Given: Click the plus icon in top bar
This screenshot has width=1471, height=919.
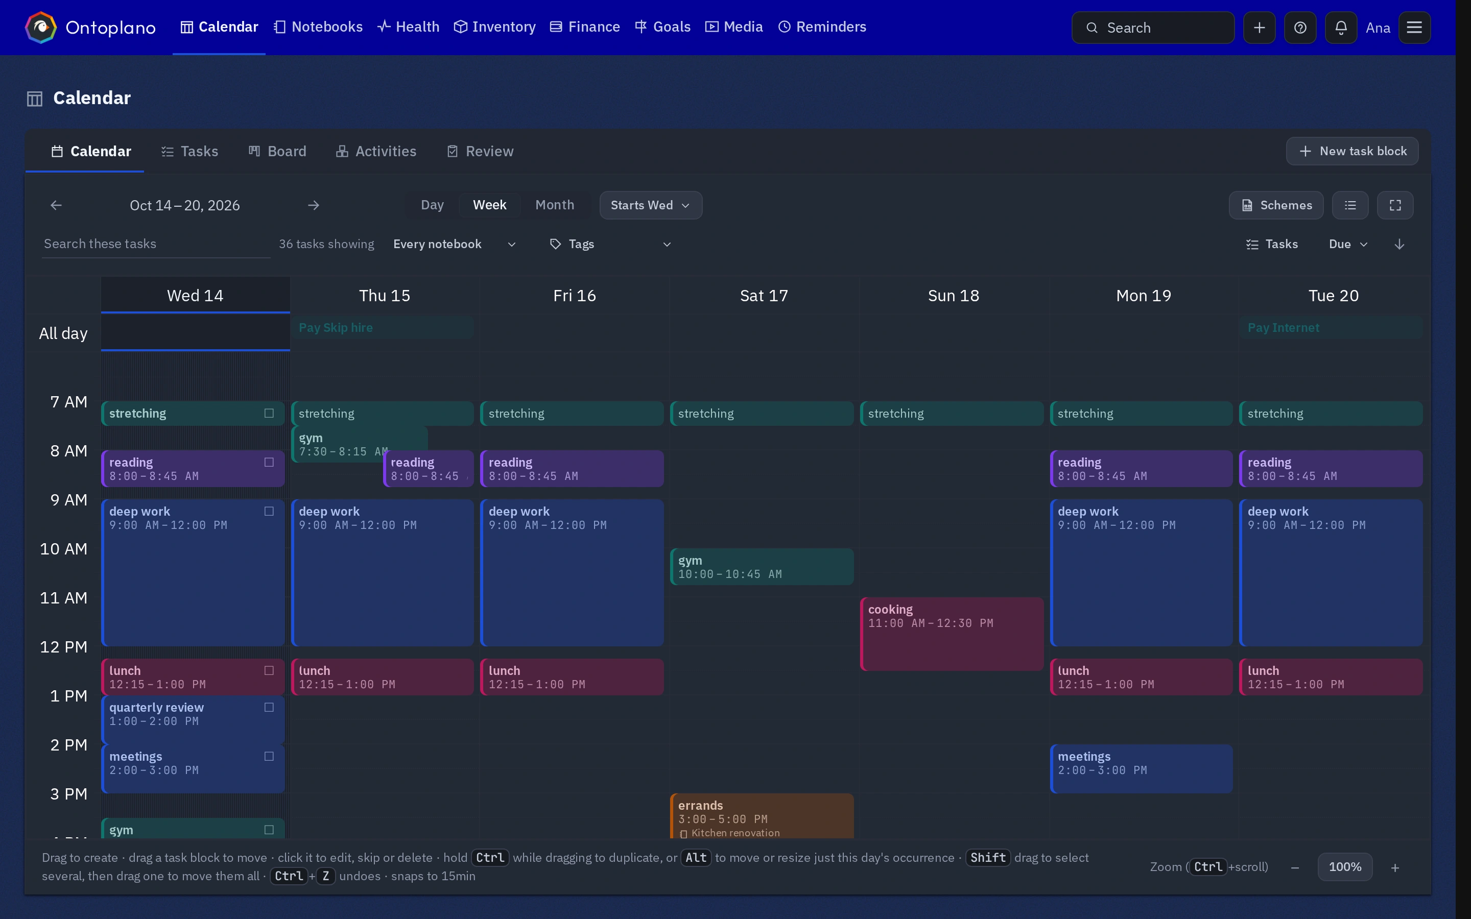Looking at the screenshot, I should coord(1260,28).
